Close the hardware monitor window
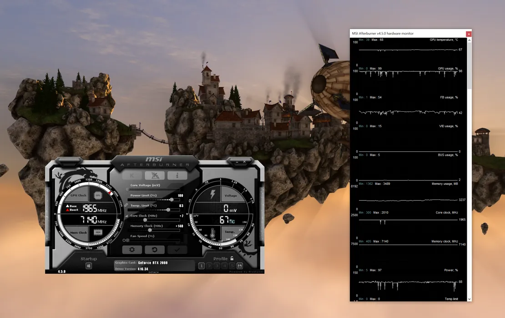The image size is (505, 318). [x=469, y=34]
